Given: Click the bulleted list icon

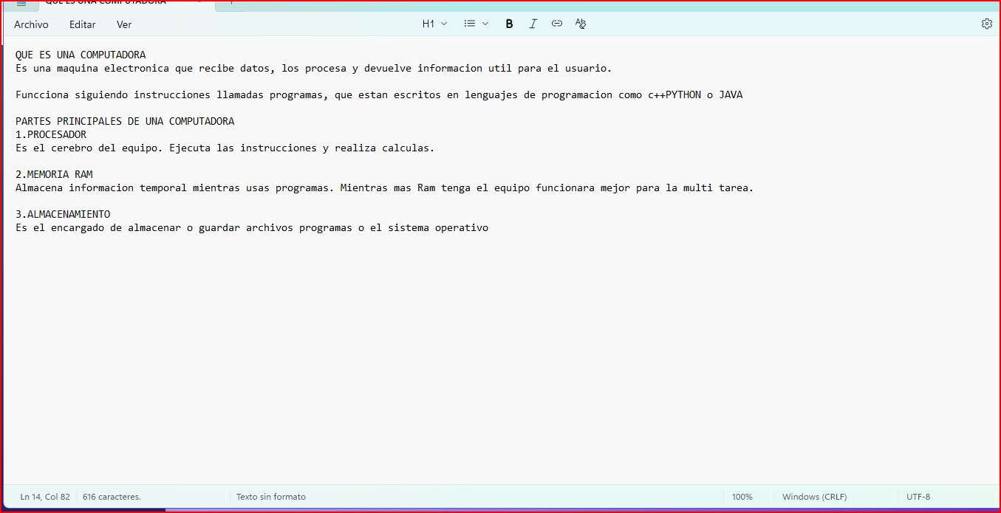Looking at the screenshot, I should [x=469, y=24].
